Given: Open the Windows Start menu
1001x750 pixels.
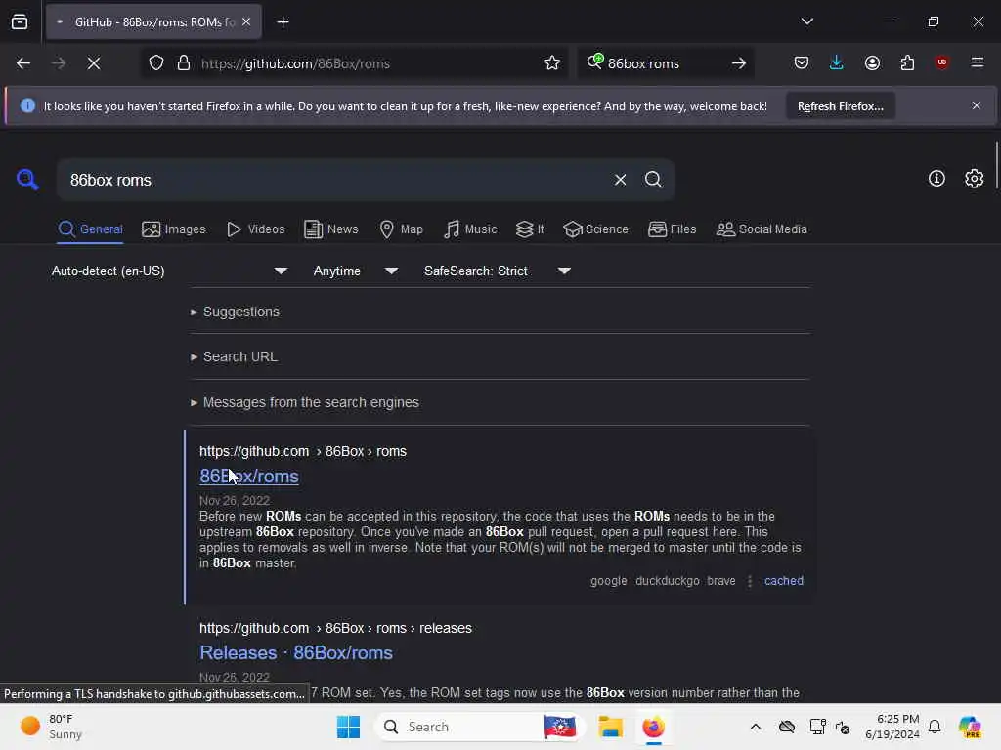Looking at the screenshot, I should tap(349, 727).
